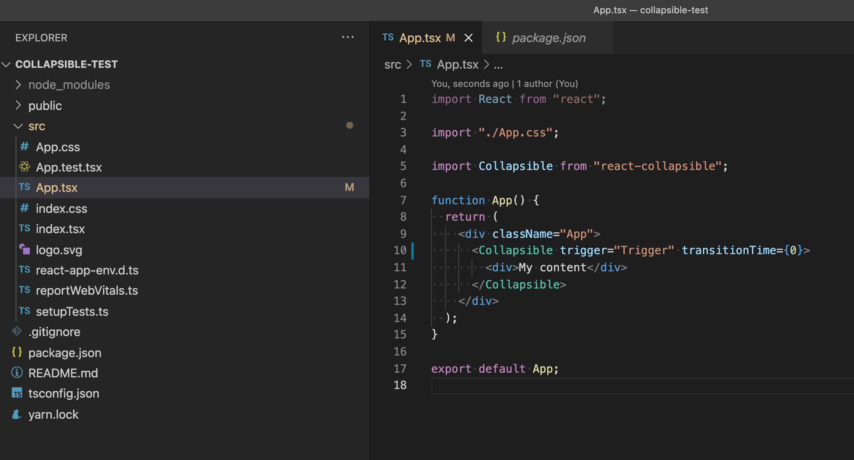The height and width of the screenshot is (460, 854).
Task: Click the info icon beside README.md
Action: 17,373
